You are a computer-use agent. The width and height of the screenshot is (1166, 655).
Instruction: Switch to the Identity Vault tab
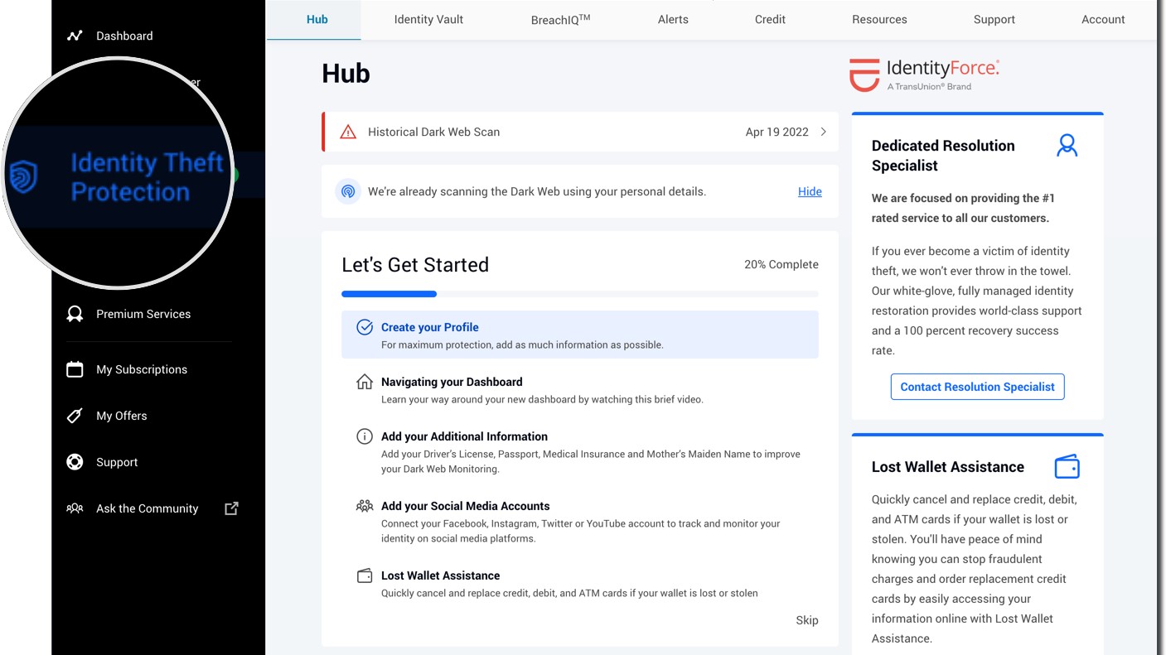tap(428, 19)
